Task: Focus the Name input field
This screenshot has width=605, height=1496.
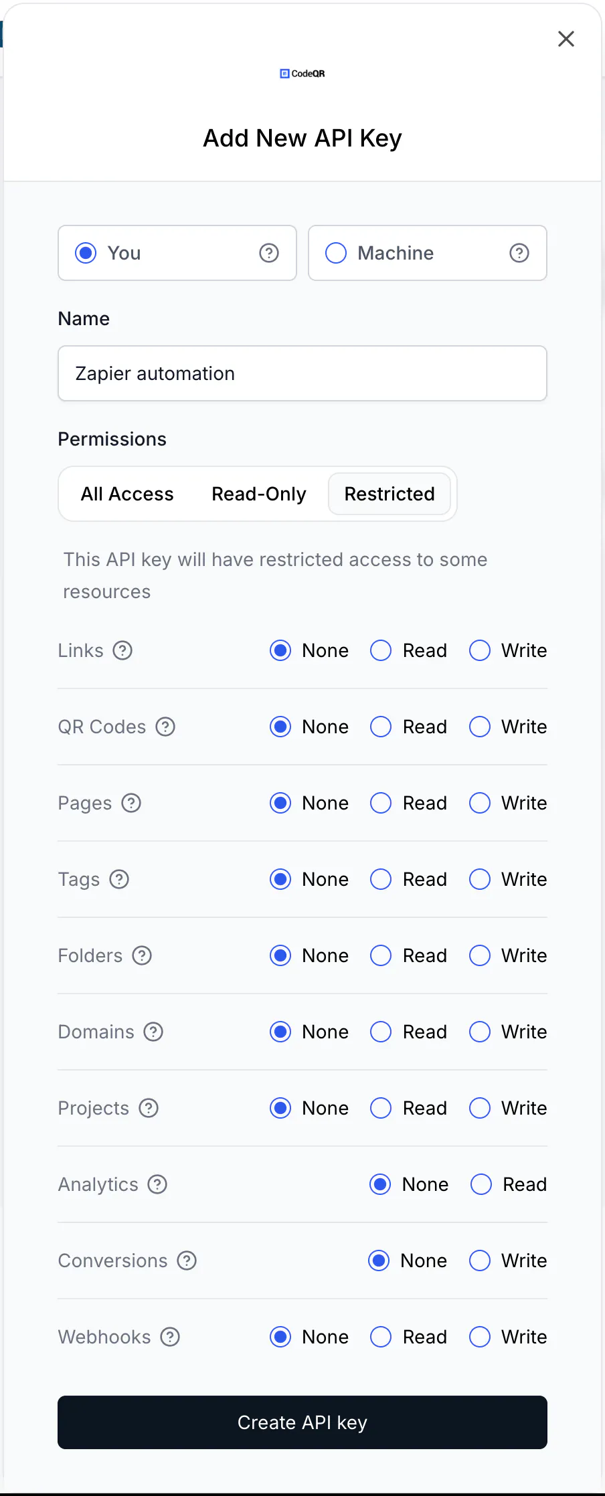Action: (302, 373)
